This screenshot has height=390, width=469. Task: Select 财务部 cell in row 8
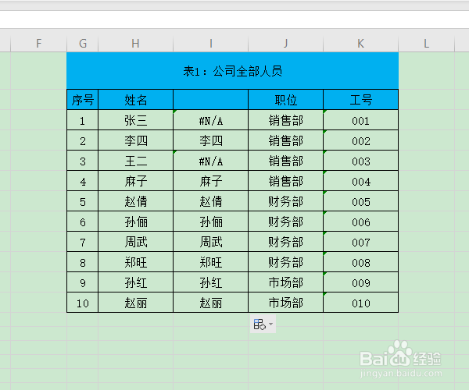pyautogui.click(x=285, y=262)
